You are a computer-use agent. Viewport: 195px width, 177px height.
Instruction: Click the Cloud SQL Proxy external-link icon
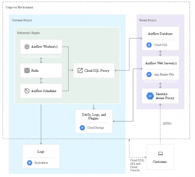click(80, 70)
